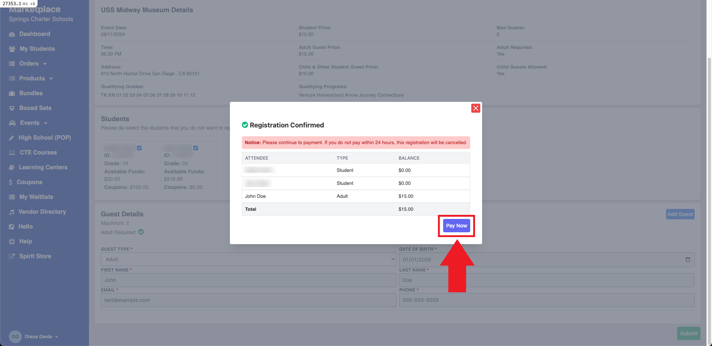Click the First Name input field
Viewport: 712px width, 346px height.
click(248, 280)
